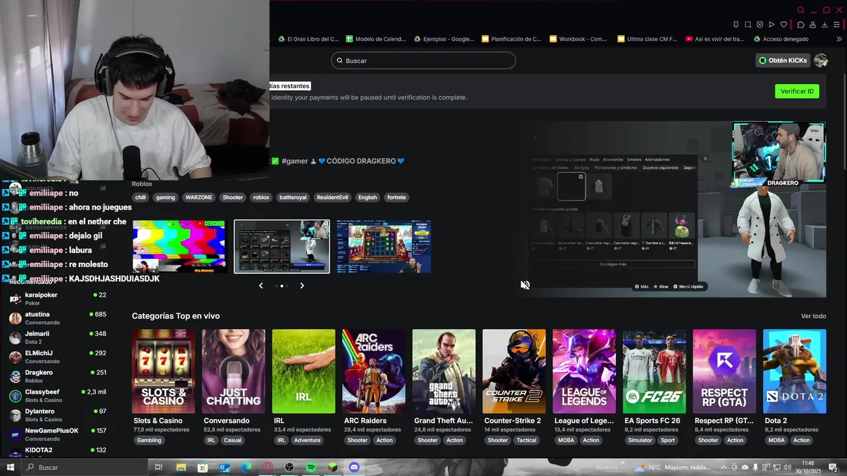Open Task View on the taskbar
Screen dimensions: 847x476
159,467
